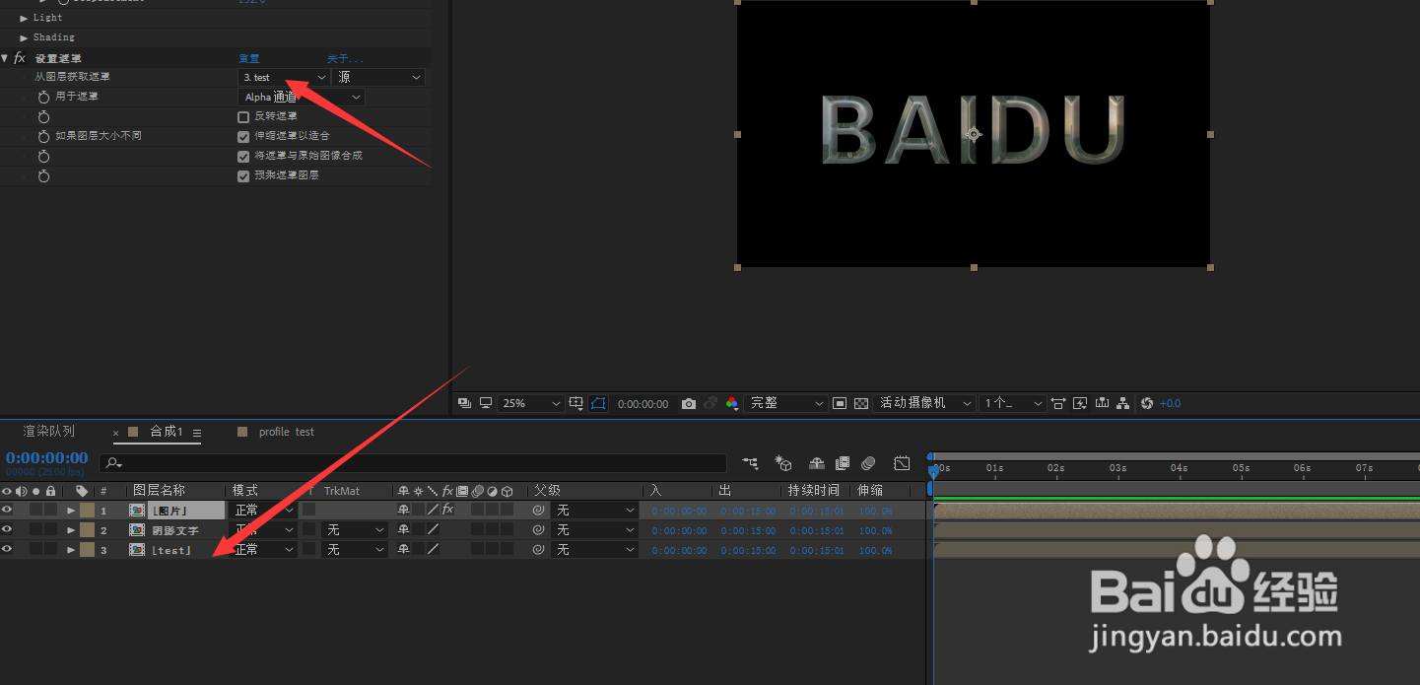
Task: Toggle the hide shy layers icon
Action: (x=817, y=462)
